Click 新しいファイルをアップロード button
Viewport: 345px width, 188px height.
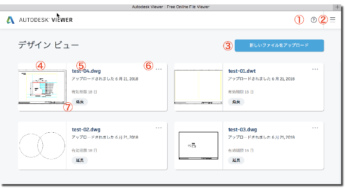tap(279, 46)
